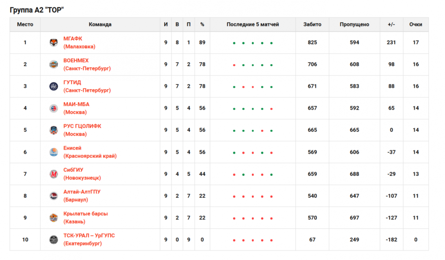The width and height of the screenshot is (445, 260).
Task: Click the ТСК-УРАЛ – УрГУПС team logo
Action: (x=54, y=240)
